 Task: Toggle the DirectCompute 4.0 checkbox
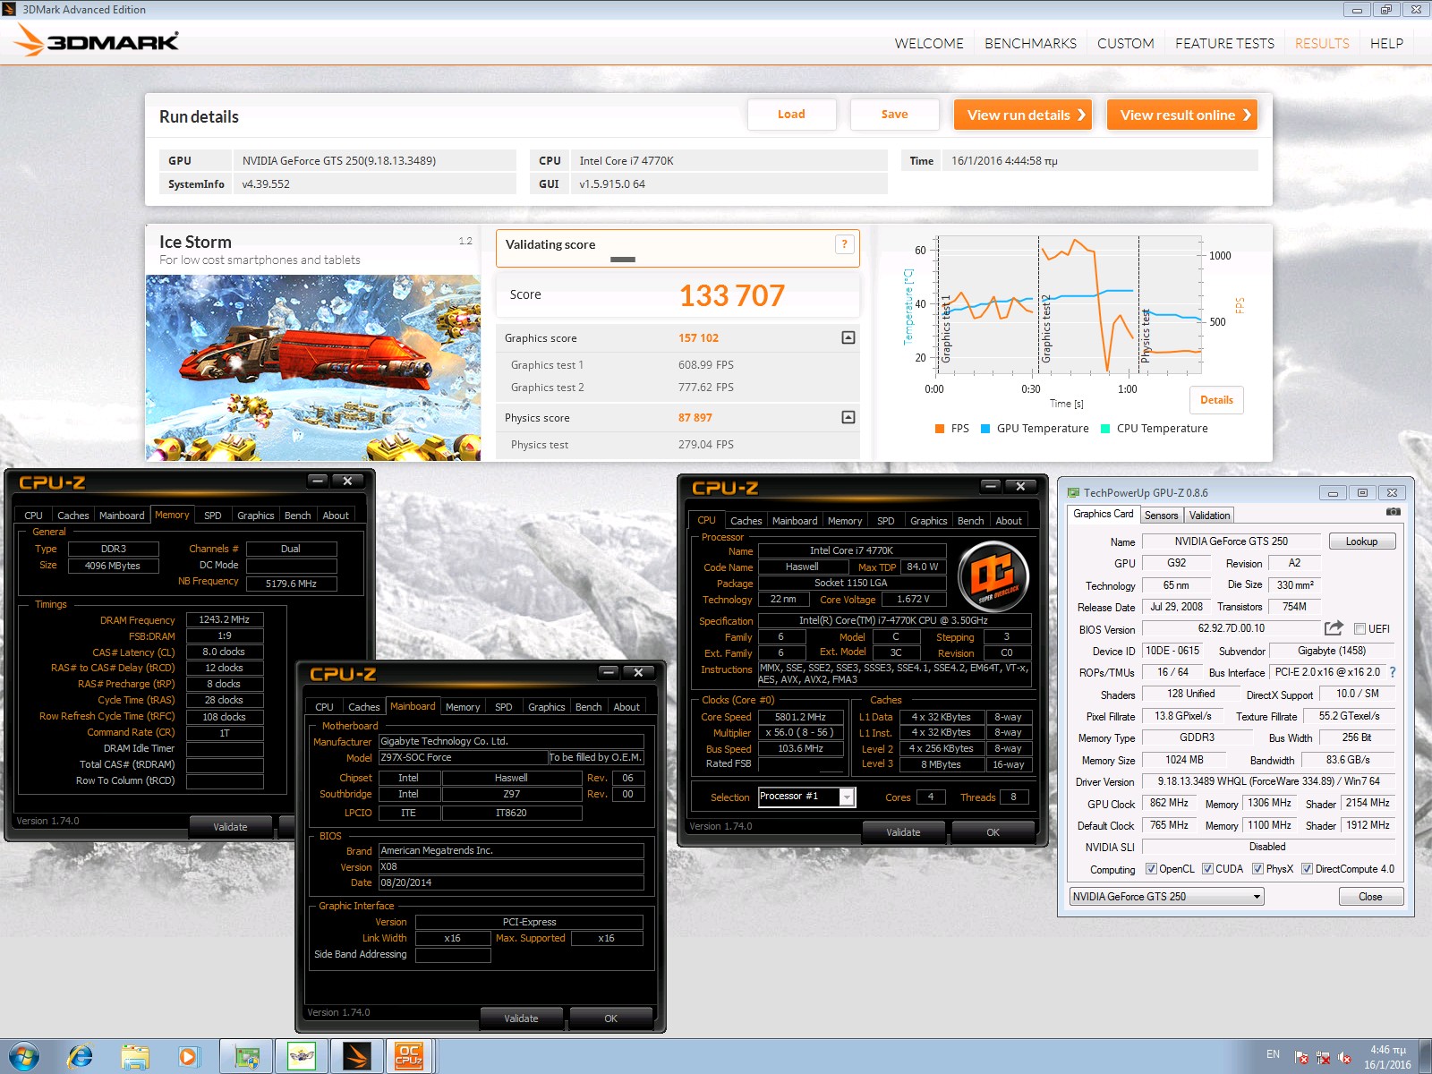(1307, 868)
